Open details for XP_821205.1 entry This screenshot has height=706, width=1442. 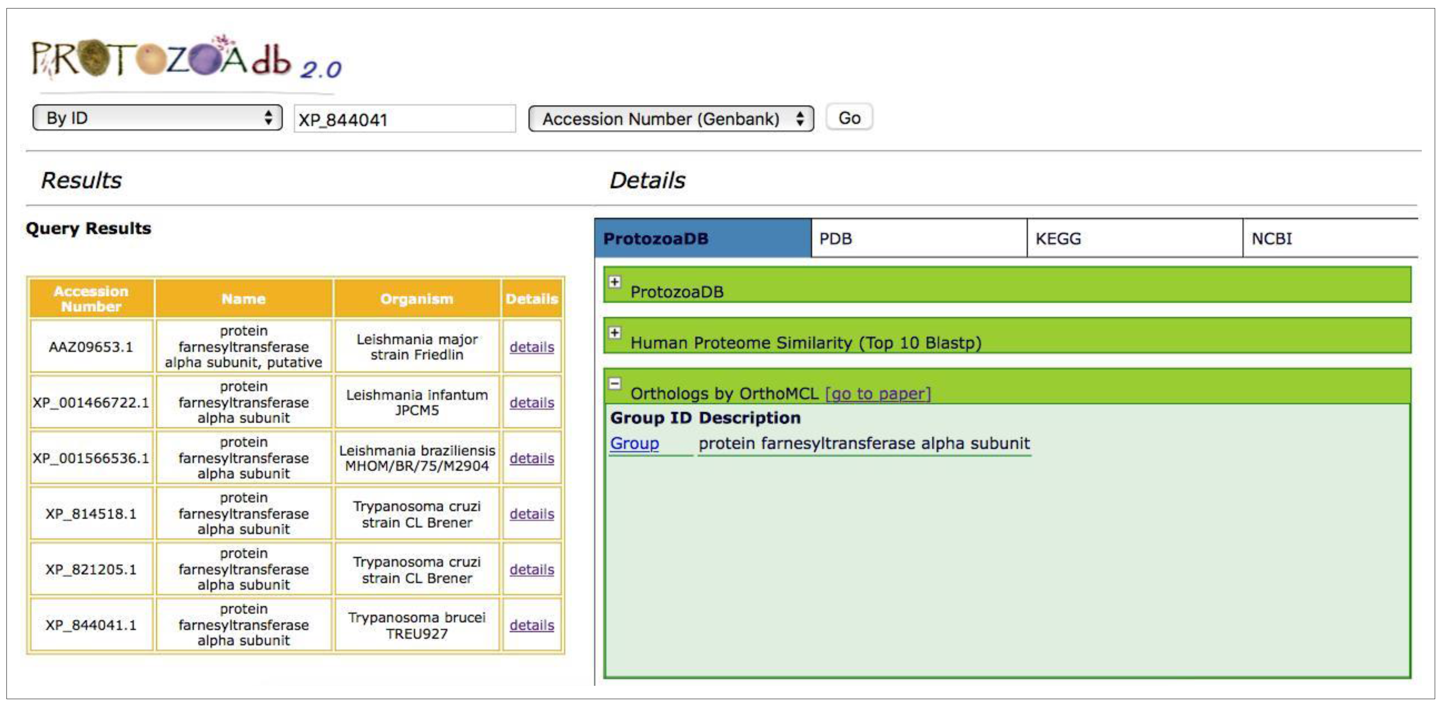[x=531, y=569]
